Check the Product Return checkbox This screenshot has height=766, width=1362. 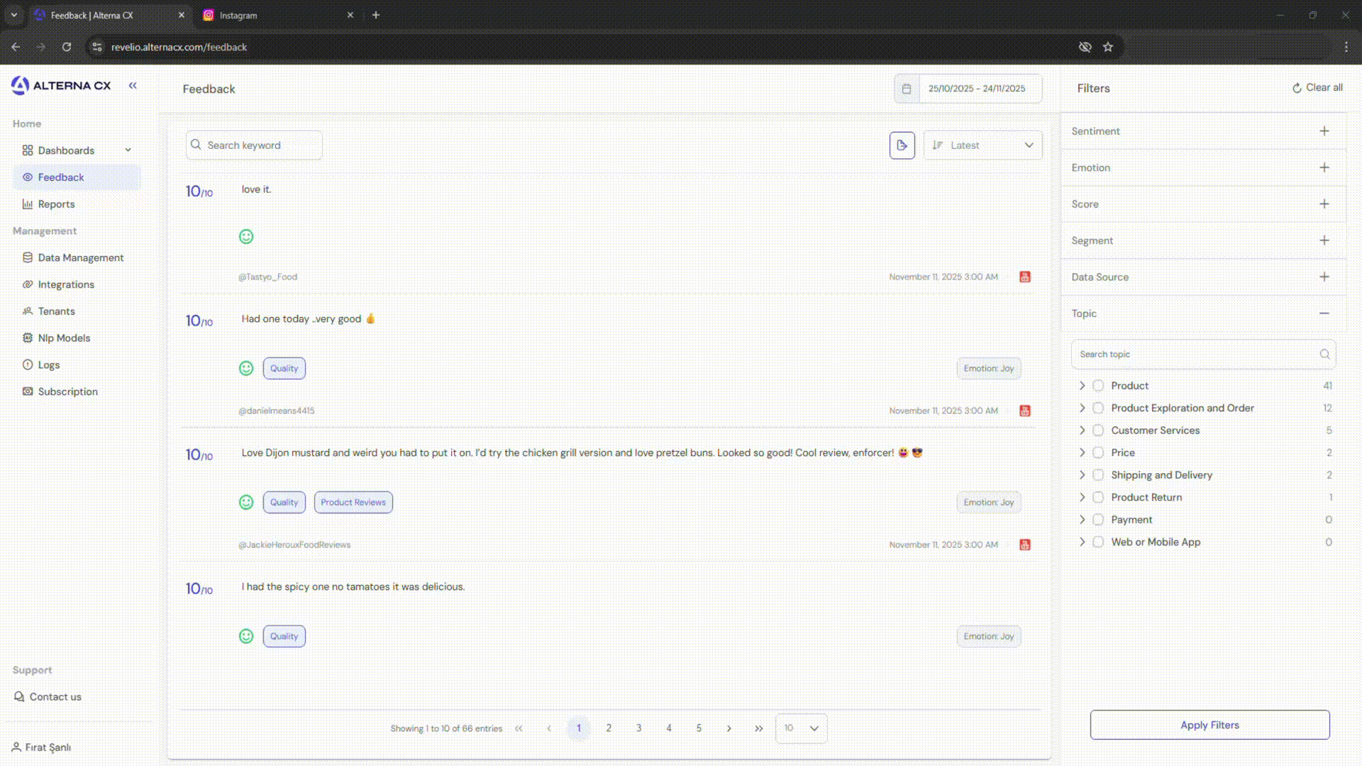(x=1098, y=497)
